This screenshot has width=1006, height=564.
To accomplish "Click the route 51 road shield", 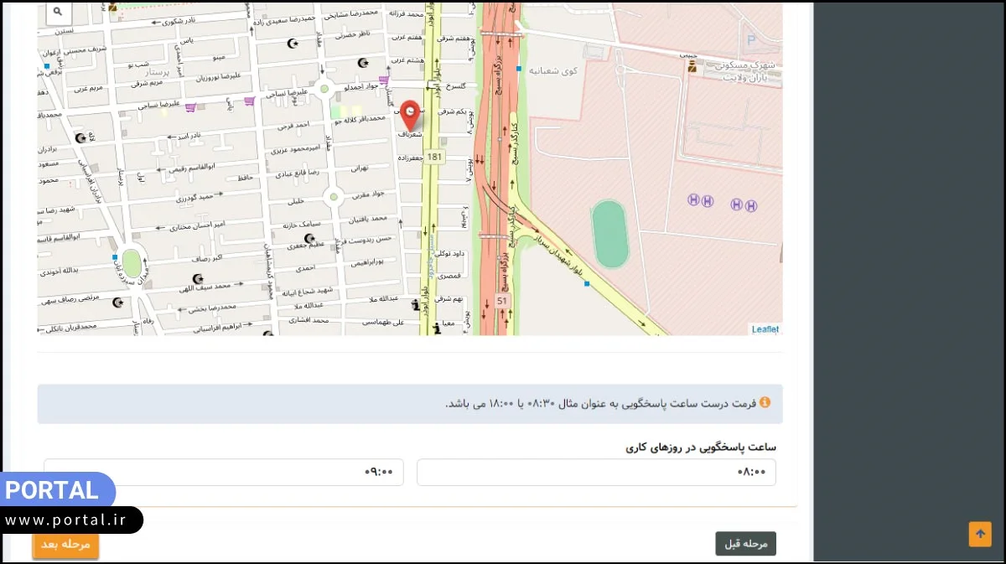I will (502, 301).
